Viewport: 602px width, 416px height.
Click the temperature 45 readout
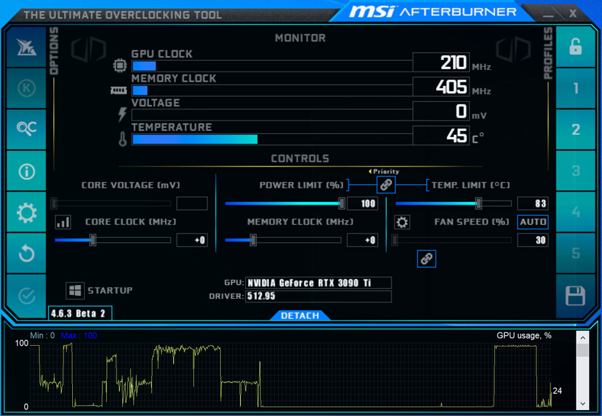tap(441, 136)
